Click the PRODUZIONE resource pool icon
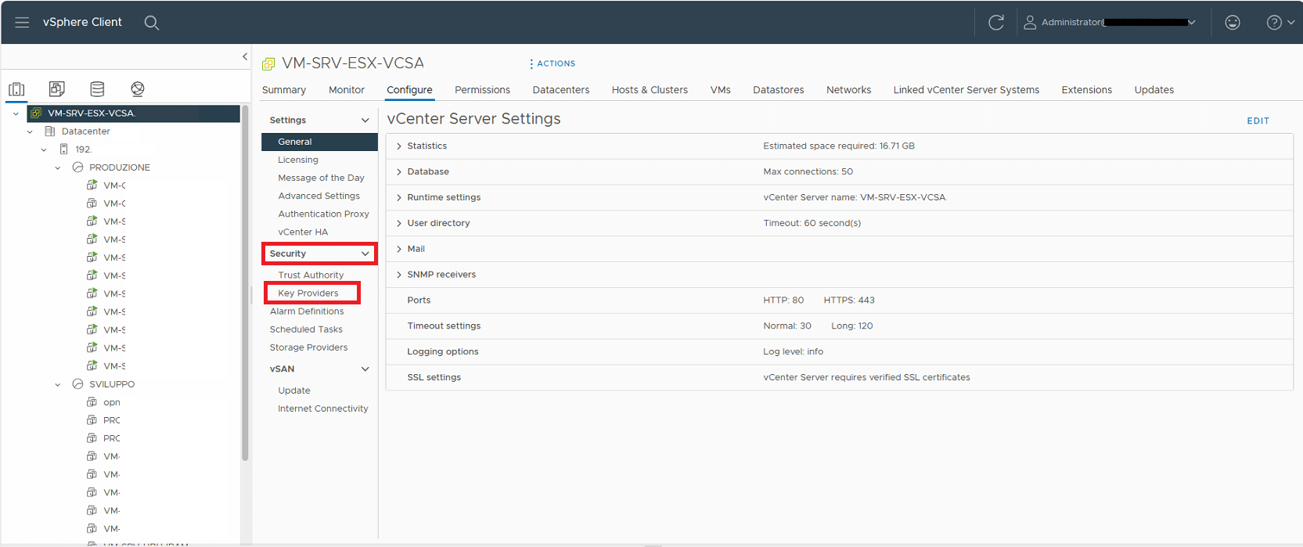 click(77, 167)
